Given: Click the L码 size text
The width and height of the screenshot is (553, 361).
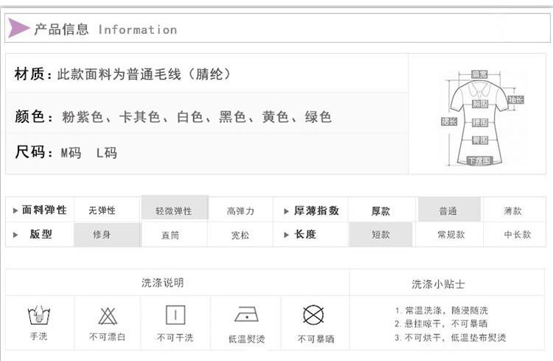Looking at the screenshot, I should (107, 153).
